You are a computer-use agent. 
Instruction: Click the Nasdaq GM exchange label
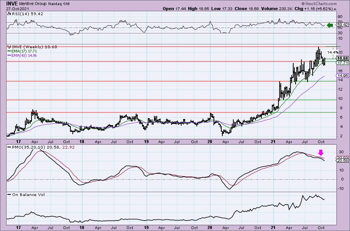[59, 4]
